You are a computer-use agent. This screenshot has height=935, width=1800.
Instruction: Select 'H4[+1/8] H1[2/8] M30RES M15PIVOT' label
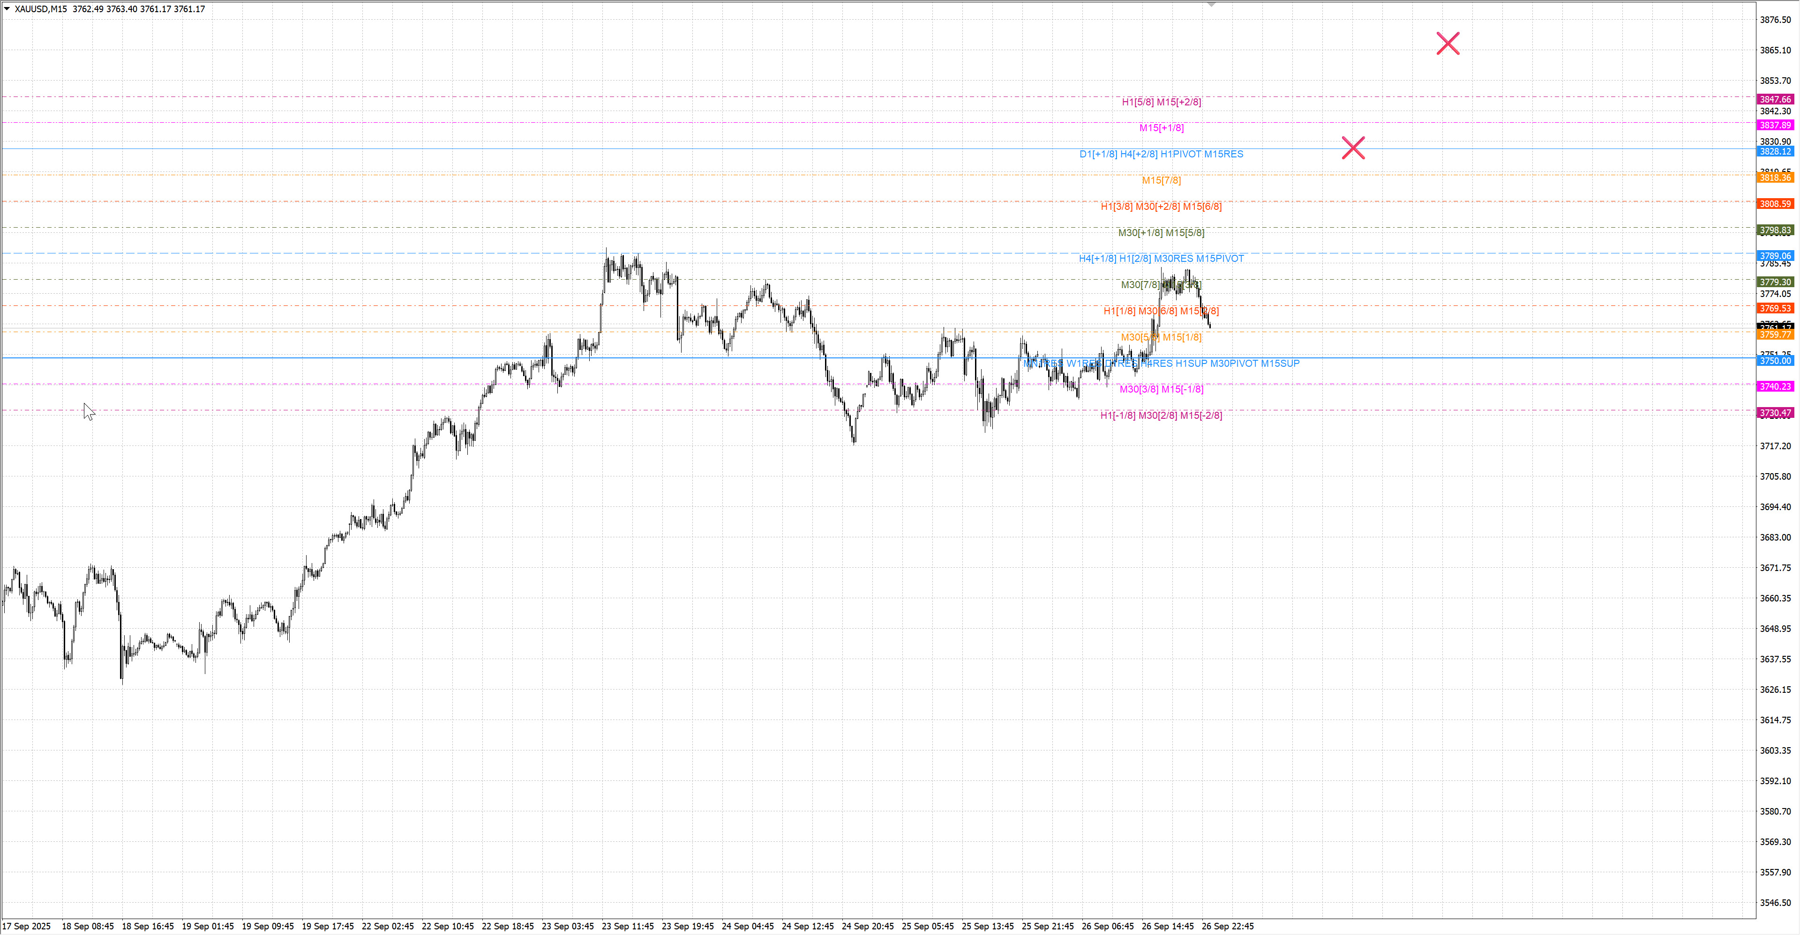pyautogui.click(x=1161, y=259)
